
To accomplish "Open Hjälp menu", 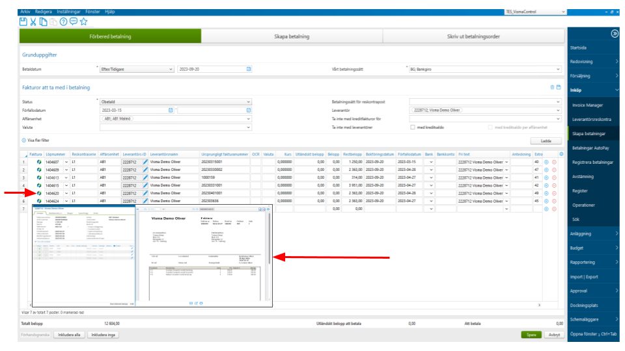I will (109, 12).
